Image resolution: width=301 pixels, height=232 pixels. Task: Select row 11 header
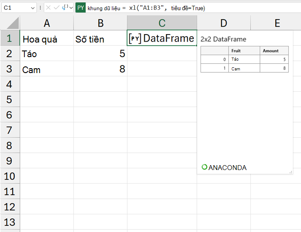(10, 191)
